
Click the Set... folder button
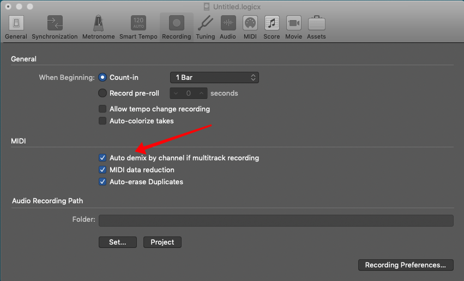118,242
